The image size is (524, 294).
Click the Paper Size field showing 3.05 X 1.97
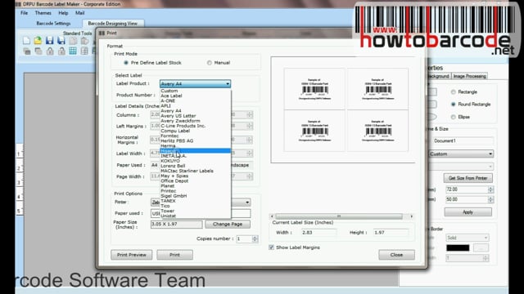click(x=176, y=224)
